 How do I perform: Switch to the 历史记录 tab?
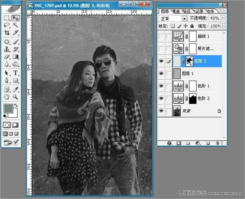pos(198,11)
